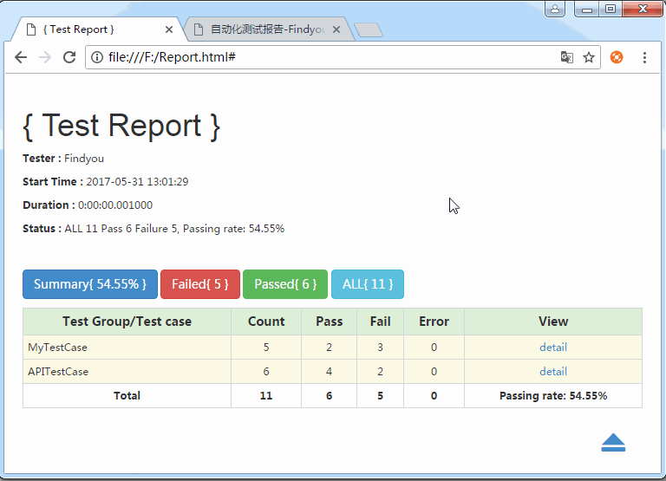Show passed cases via Passed{ 6 }
The width and height of the screenshot is (666, 481).
pos(285,284)
